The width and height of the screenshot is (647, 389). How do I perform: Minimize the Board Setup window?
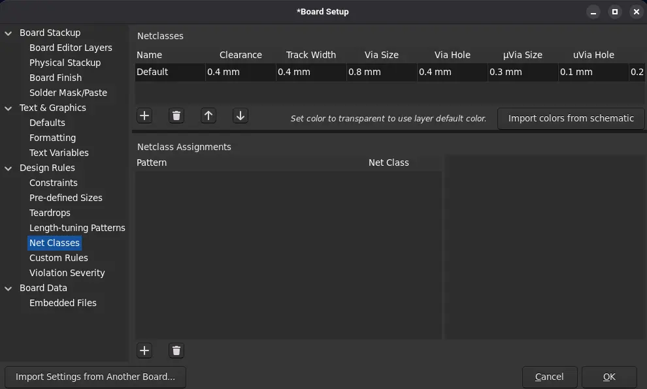coord(593,12)
